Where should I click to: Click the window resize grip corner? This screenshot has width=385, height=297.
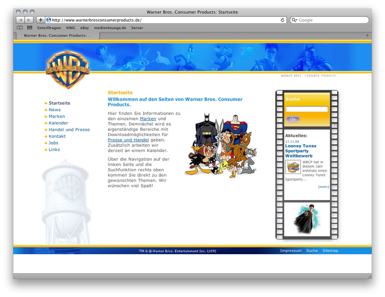pyautogui.click(x=370, y=277)
